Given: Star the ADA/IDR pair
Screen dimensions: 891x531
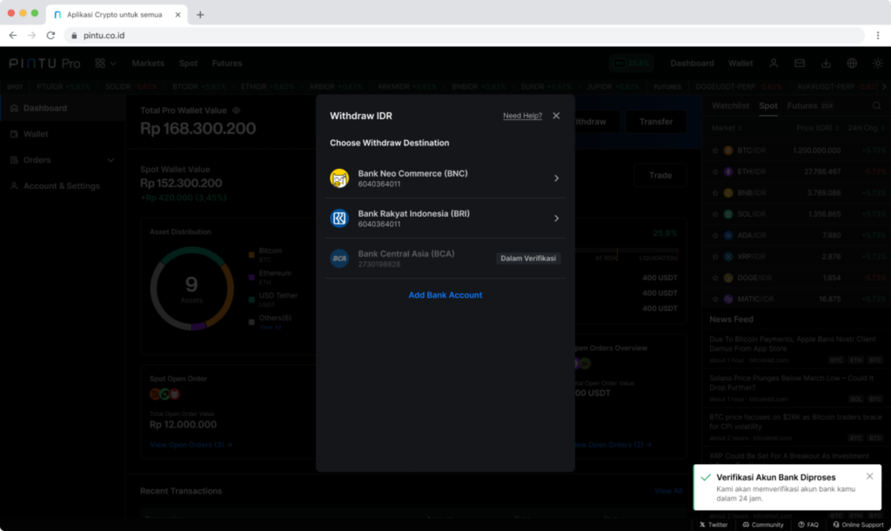Looking at the screenshot, I should pos(715,235).
